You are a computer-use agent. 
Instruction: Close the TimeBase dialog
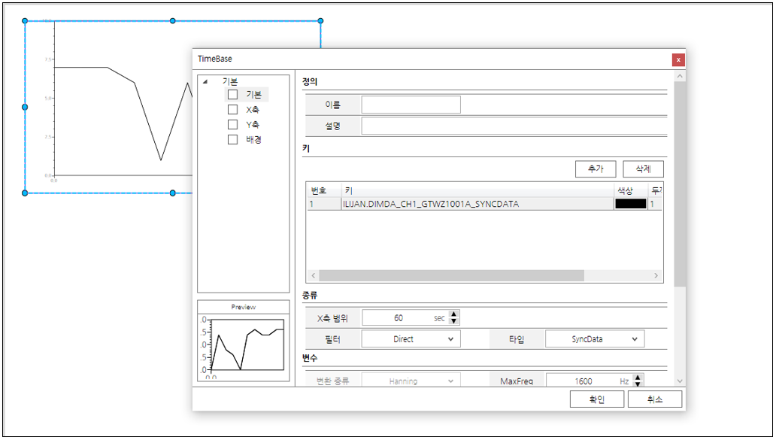(678, 60)
